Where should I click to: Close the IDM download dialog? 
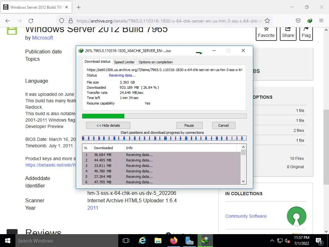(243, 50)
